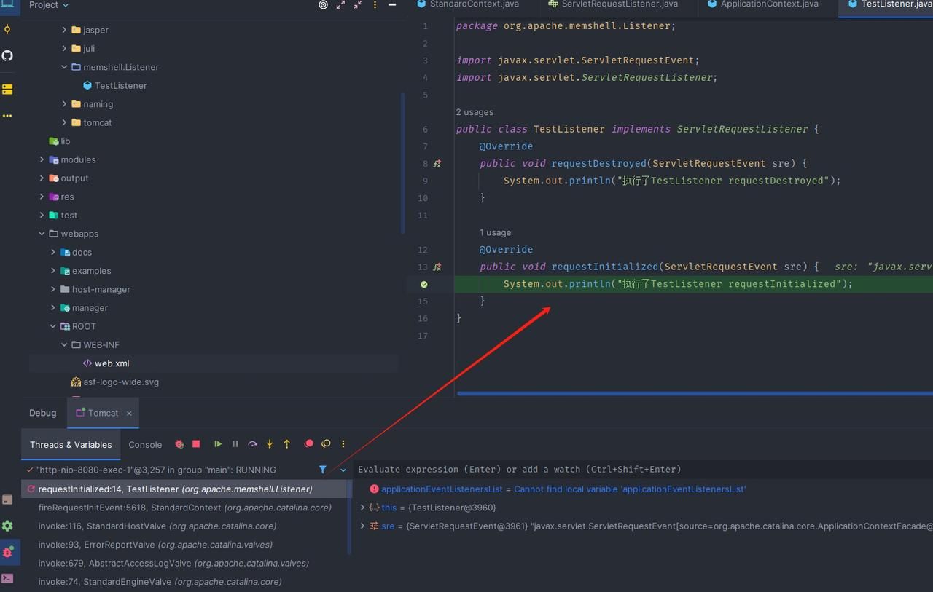Step out of the current method

click(x=287, y=443)
